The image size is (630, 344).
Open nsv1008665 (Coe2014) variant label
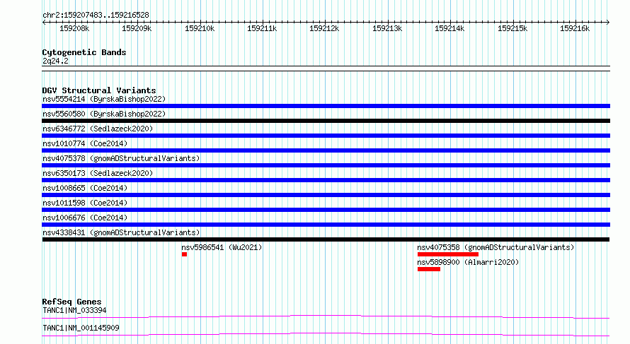(x=85, y=188)
